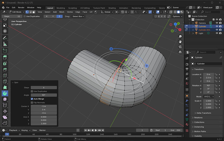
Task: Expand the Camera item in outliner
Action: pyautogui.click(x=193, y=23)
